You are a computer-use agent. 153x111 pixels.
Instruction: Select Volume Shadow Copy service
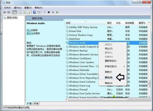pyautogui.click(x=107, y=35)
